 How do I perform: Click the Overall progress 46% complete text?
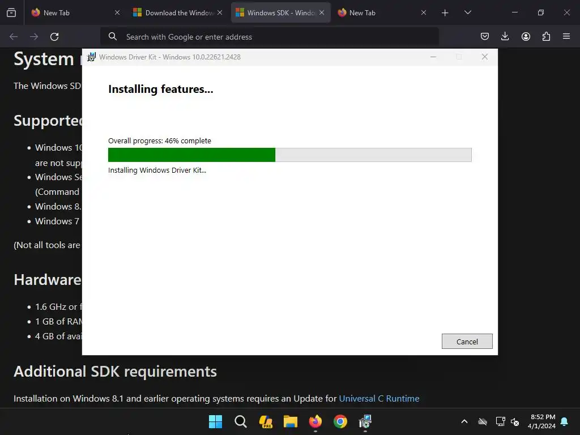[x=159, y=140]
